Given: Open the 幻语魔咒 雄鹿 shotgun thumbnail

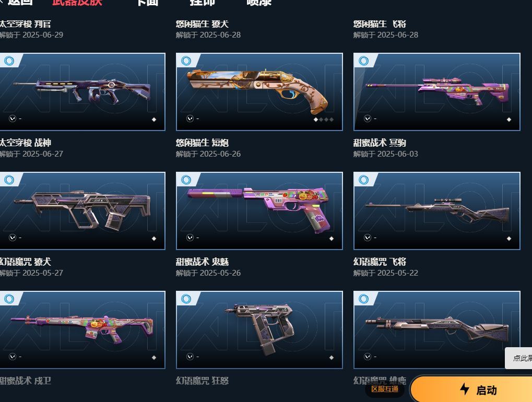Looking at the screenshot, I should 437,330.
